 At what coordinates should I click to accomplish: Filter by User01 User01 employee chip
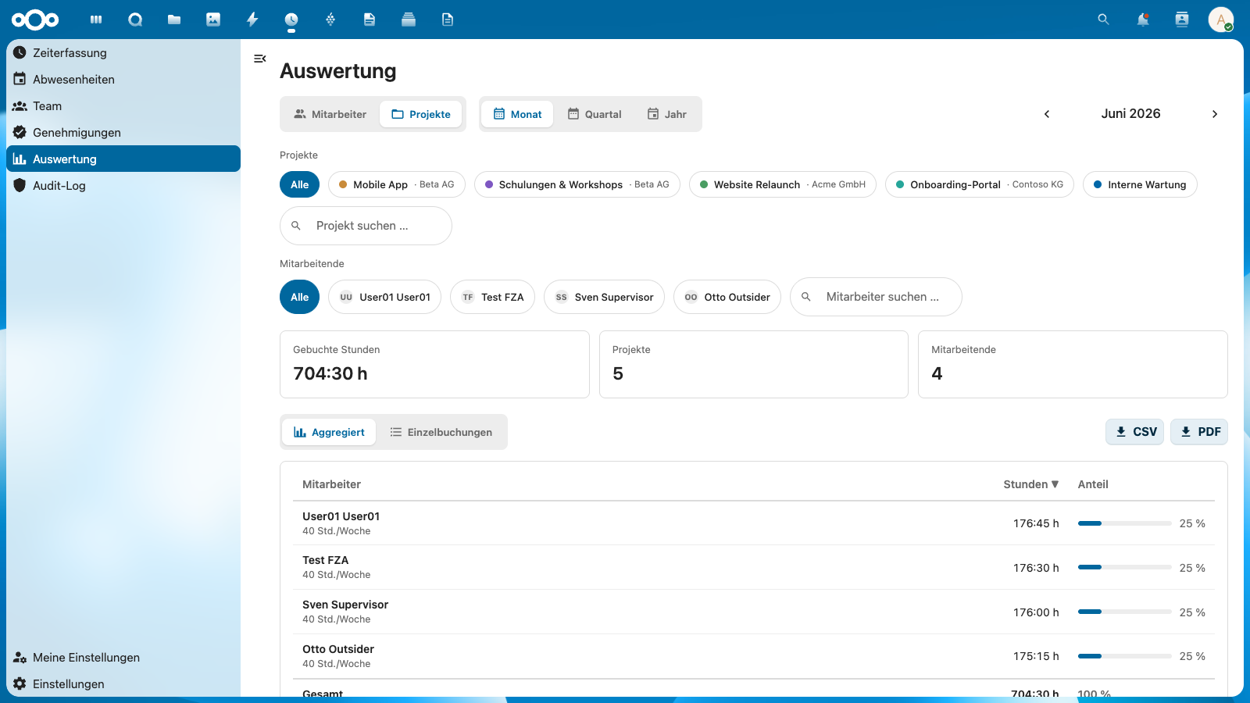(385, 297)
